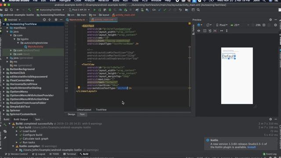Hide the Project panel with the minus icon
The width and height of the screenshot is (281, 158).
click(x=61, y=20)
